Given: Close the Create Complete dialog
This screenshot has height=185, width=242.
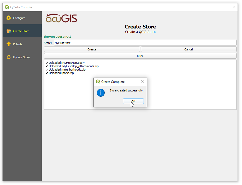Looking at the screenshot, I should coord(143,82).
